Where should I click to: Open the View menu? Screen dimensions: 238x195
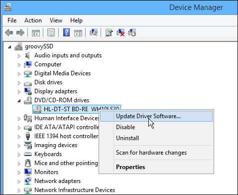coord(56,20)
